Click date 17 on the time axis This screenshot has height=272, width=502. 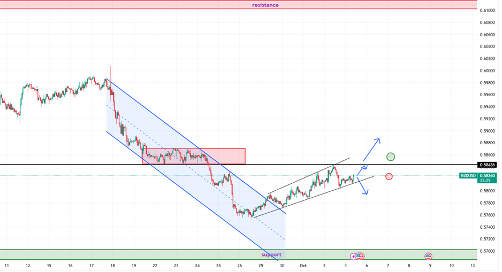(x=92, y=266)
